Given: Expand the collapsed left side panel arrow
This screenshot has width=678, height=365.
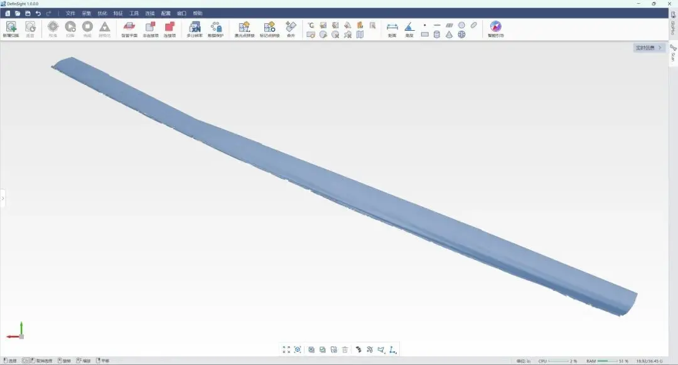Looking at the screenshot, I should click(3, 198).
